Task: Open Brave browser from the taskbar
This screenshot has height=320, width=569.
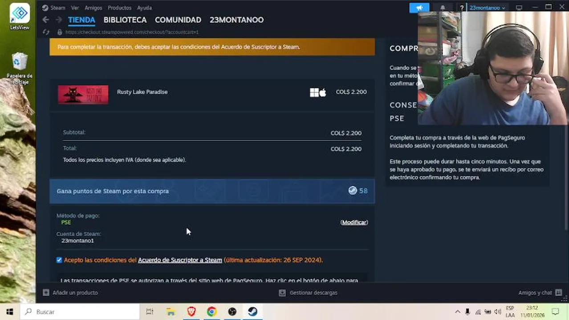Action: click(x=191, y=312)
